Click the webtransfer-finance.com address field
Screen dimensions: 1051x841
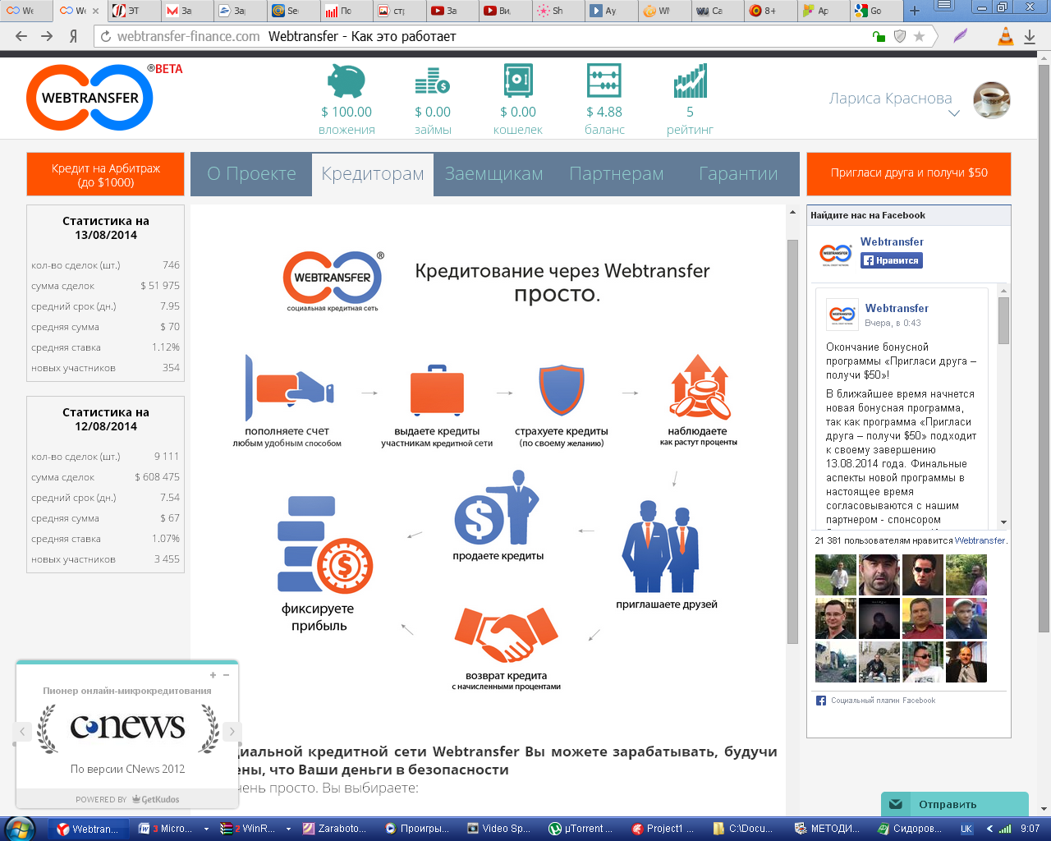coord(188,36)
